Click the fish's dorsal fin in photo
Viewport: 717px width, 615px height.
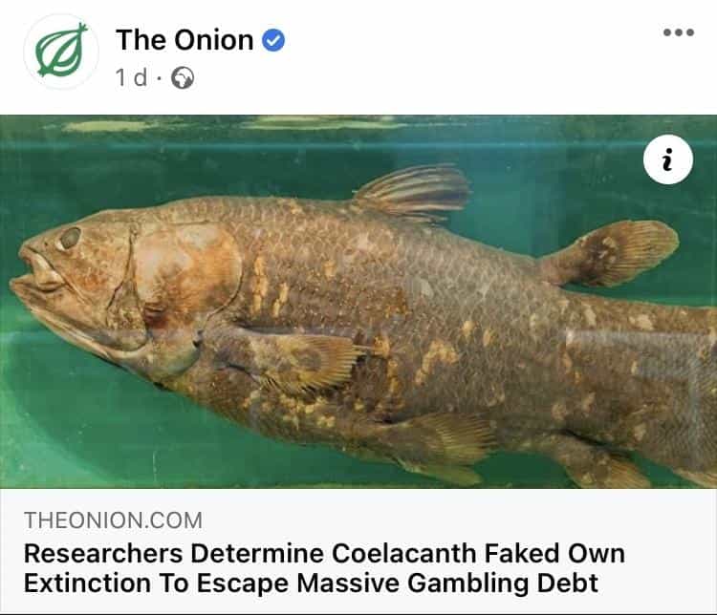(412, 191)
